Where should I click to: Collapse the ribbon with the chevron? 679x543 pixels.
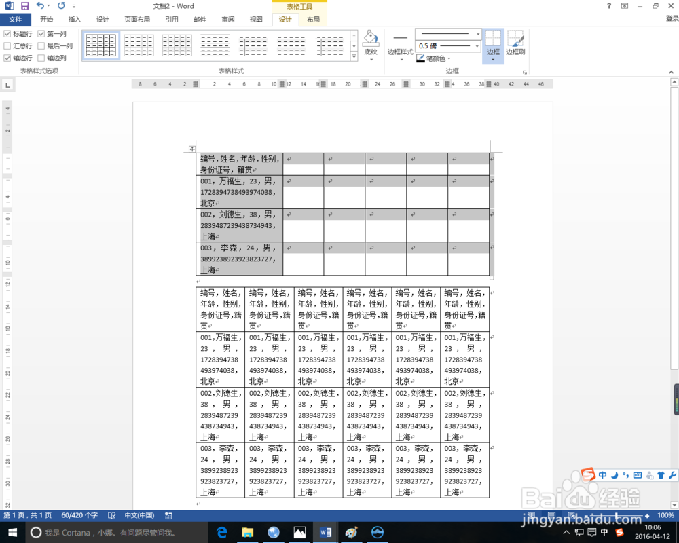(671, 72)
